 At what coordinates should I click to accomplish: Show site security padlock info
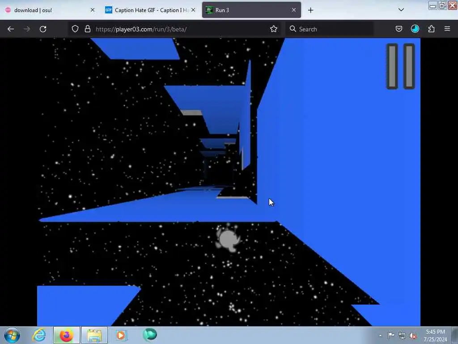pyautogui.click(x=87, y=29)
